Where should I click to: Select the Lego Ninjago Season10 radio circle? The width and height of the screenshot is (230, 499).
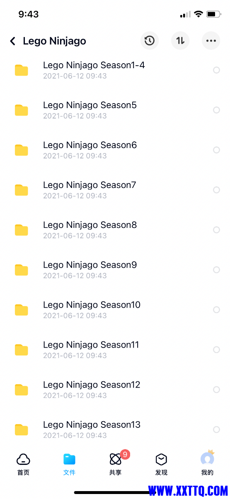[x=216, y=310]
